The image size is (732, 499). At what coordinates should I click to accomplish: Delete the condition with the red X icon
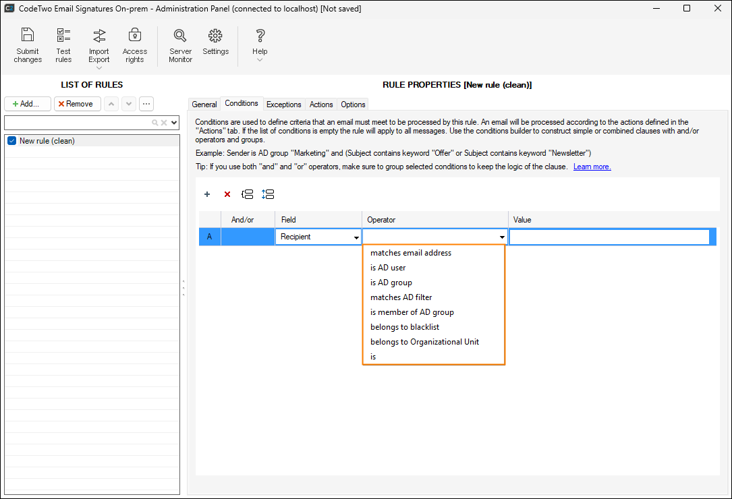[x=227, y=194]
